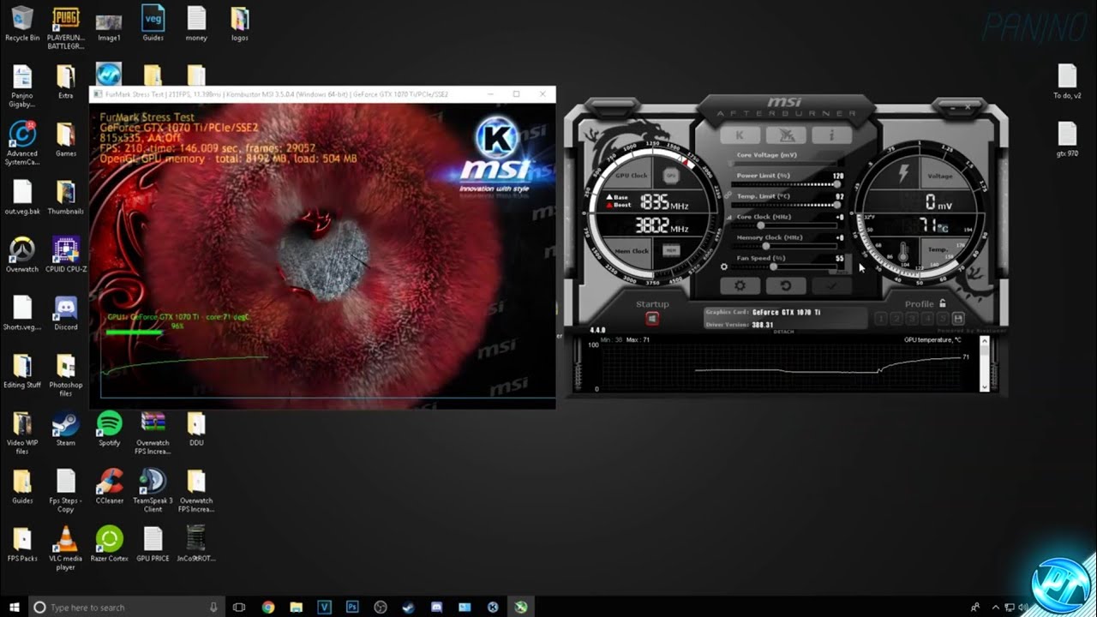Apply settings with the checkmark button
The height and width of the screenshot is (617, 1097).
(830, 286)
